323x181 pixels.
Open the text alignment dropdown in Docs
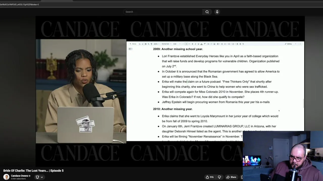click(218, 44)
